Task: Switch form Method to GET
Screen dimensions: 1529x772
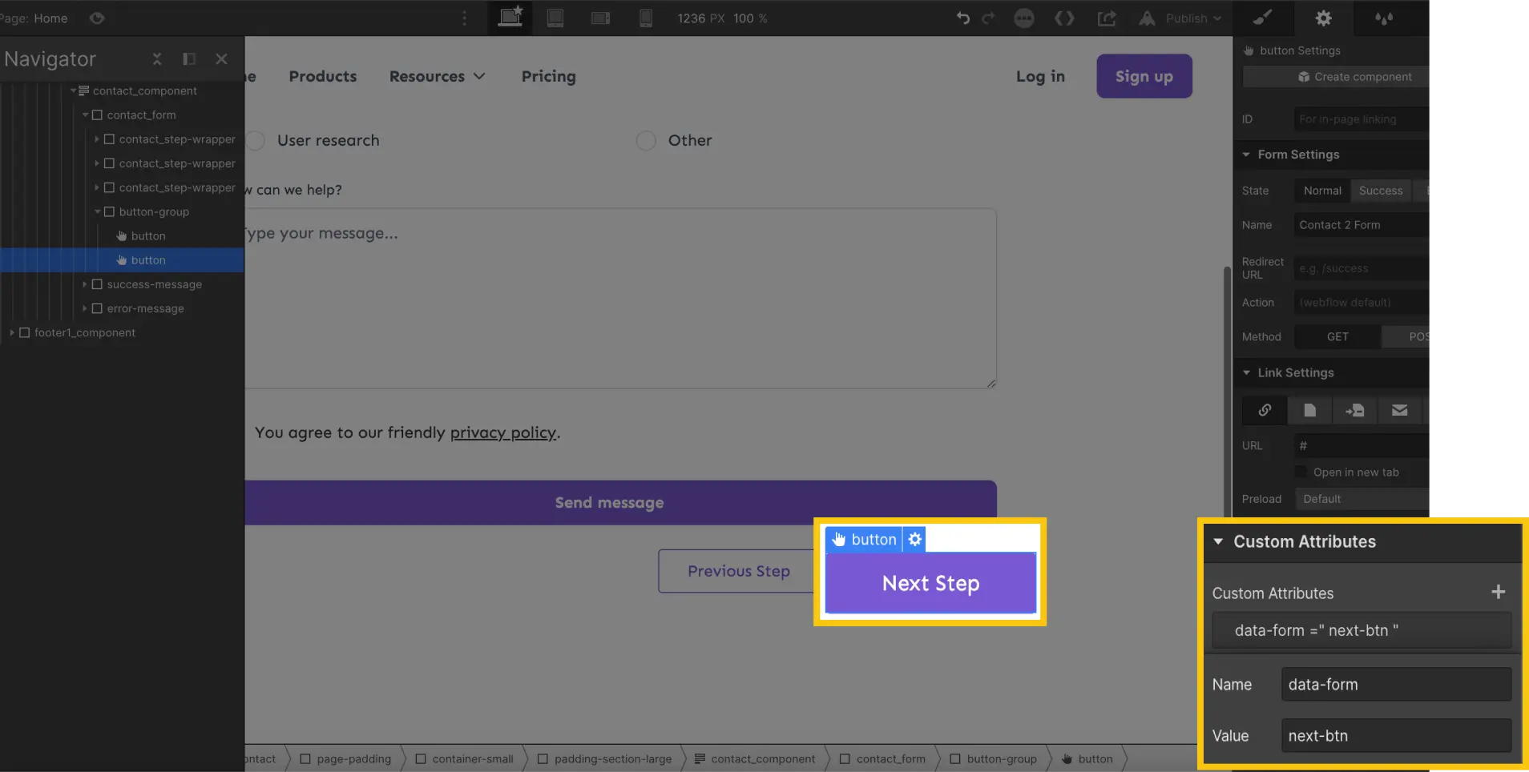Action: (x=1337, y=336)
